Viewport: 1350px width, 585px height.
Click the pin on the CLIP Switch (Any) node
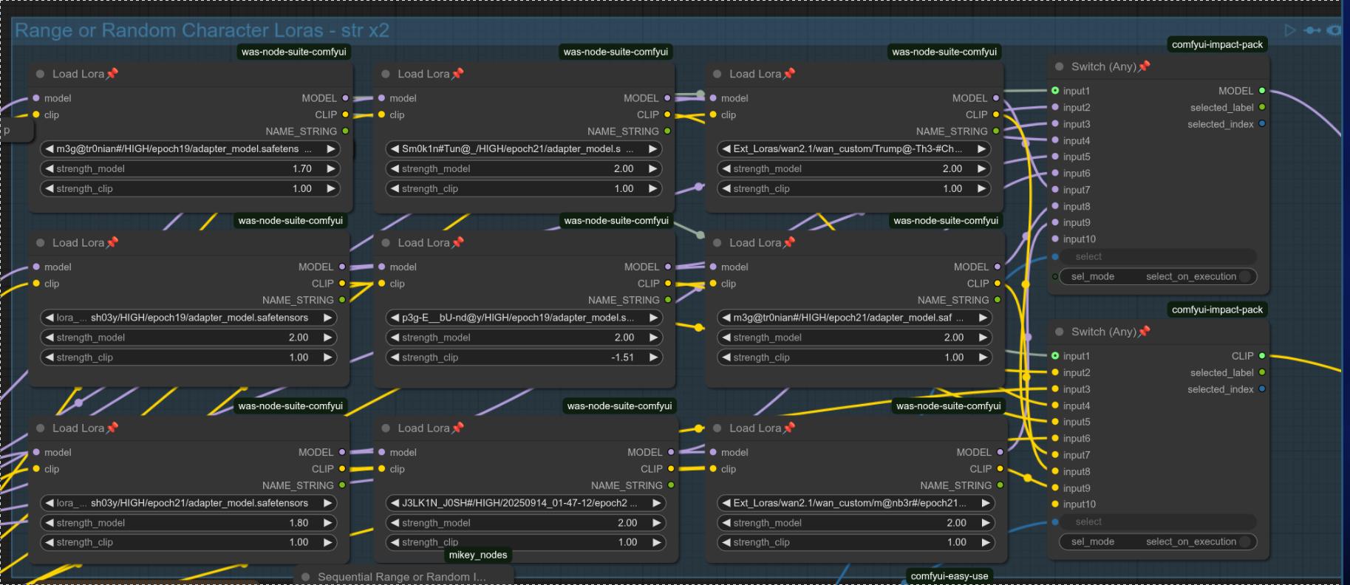point(1144,332)
